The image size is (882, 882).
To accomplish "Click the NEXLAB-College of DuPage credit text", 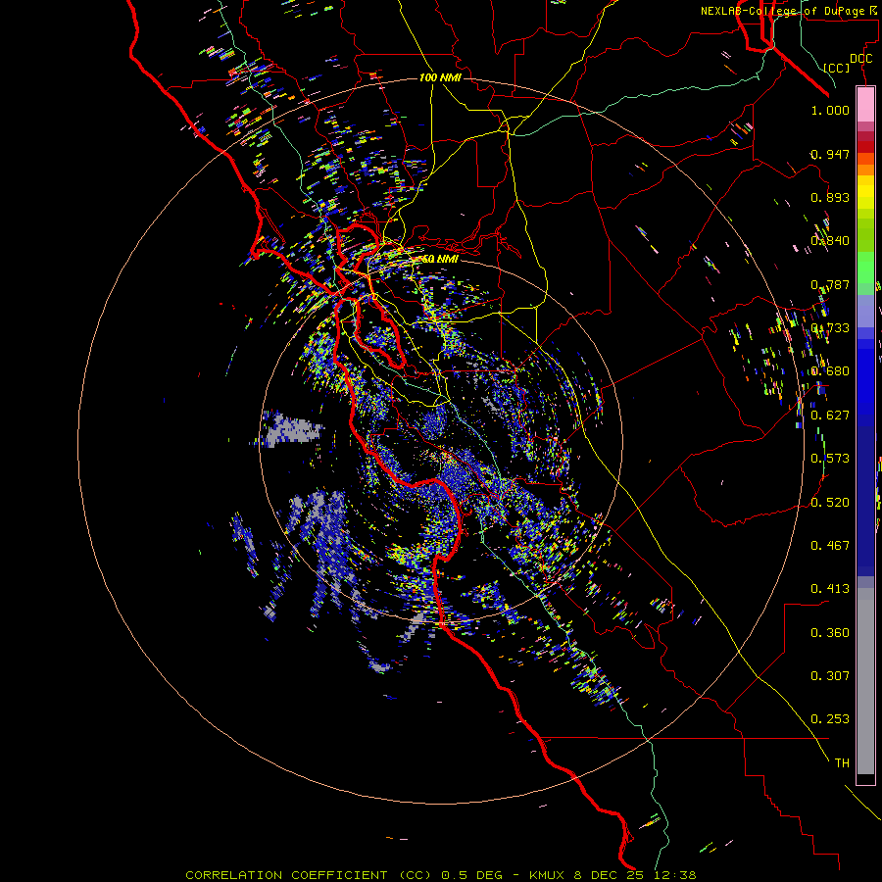I will click(788, 11).
